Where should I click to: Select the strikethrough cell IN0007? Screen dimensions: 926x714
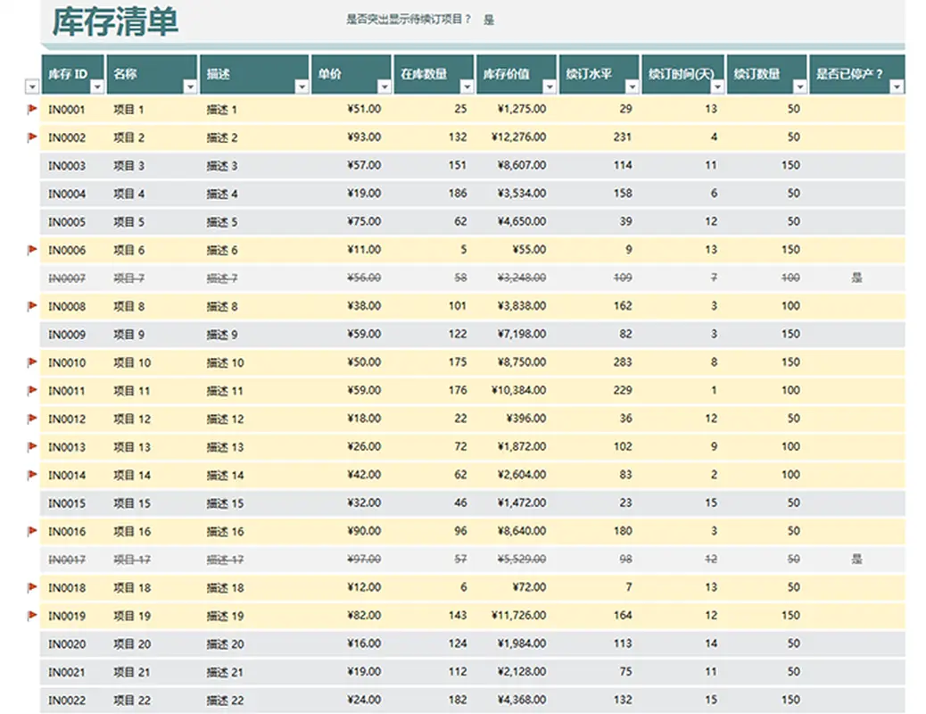[x=67, y=278]
